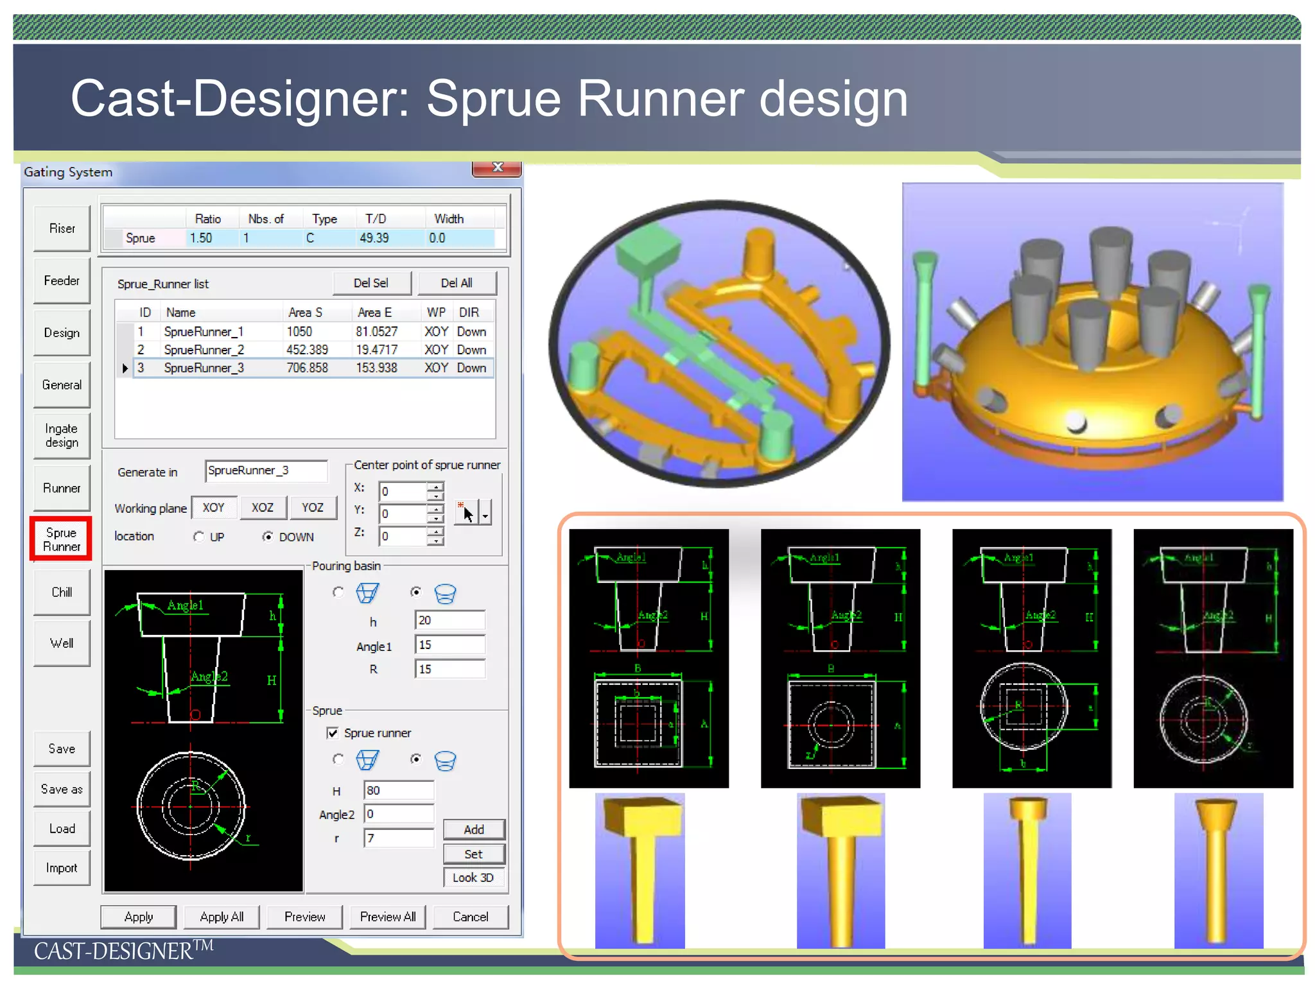Select square pouring basin radio button

coord(338,592)
